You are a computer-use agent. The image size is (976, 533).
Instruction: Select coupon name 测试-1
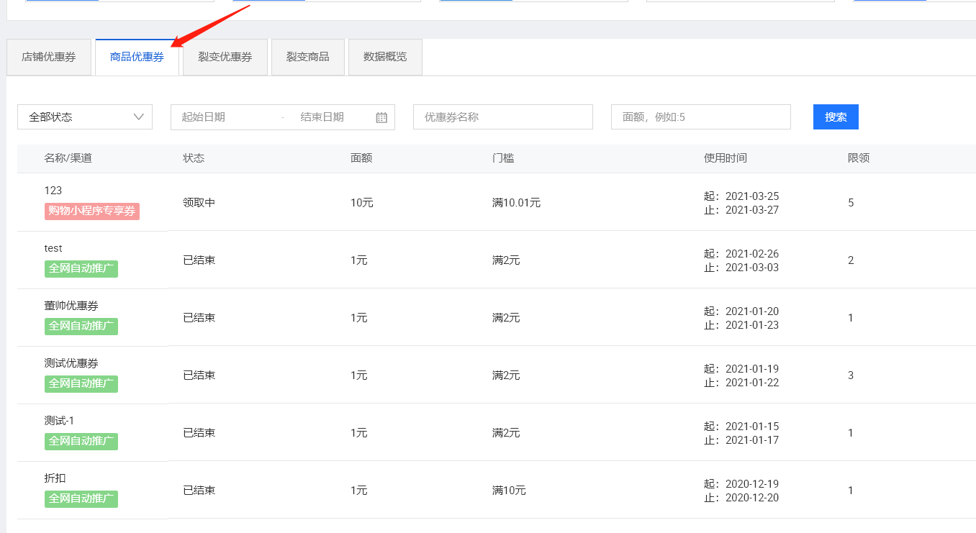pyautogui.click(x=59, y=421)
